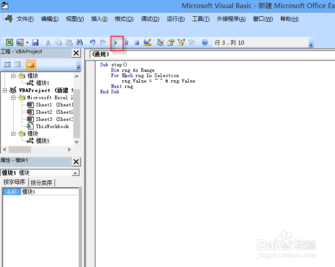Open the Insert UserForm dropdown arrow
The height and width of the screenshot is (267, 335).
pos(27,42)
